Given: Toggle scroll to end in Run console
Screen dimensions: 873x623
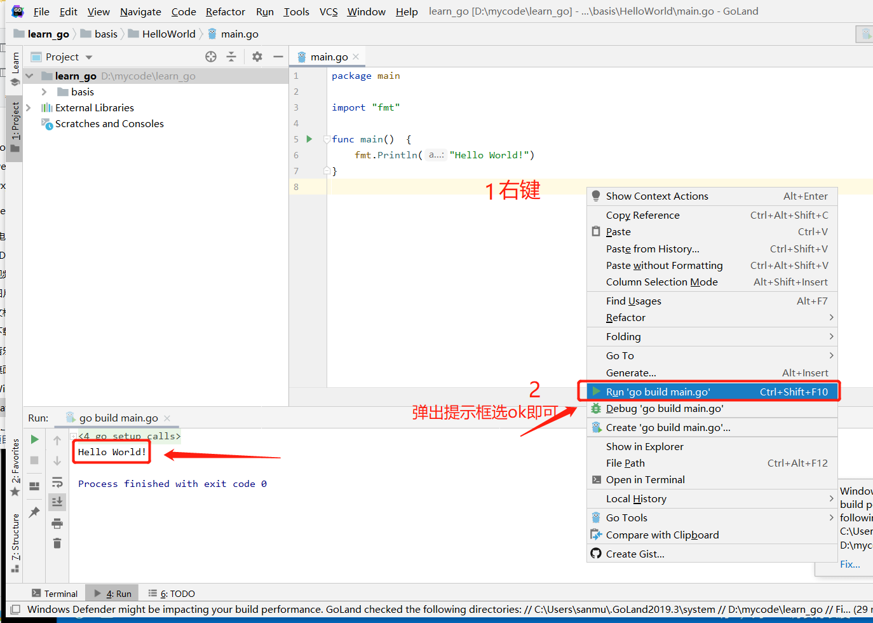Looking at the screenshot, I should point(57,502).
